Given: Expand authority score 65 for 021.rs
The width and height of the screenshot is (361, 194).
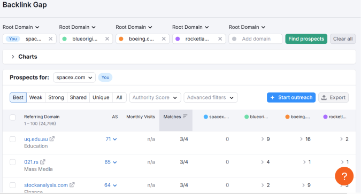Looking at the screenshot, I should (111, 162).
